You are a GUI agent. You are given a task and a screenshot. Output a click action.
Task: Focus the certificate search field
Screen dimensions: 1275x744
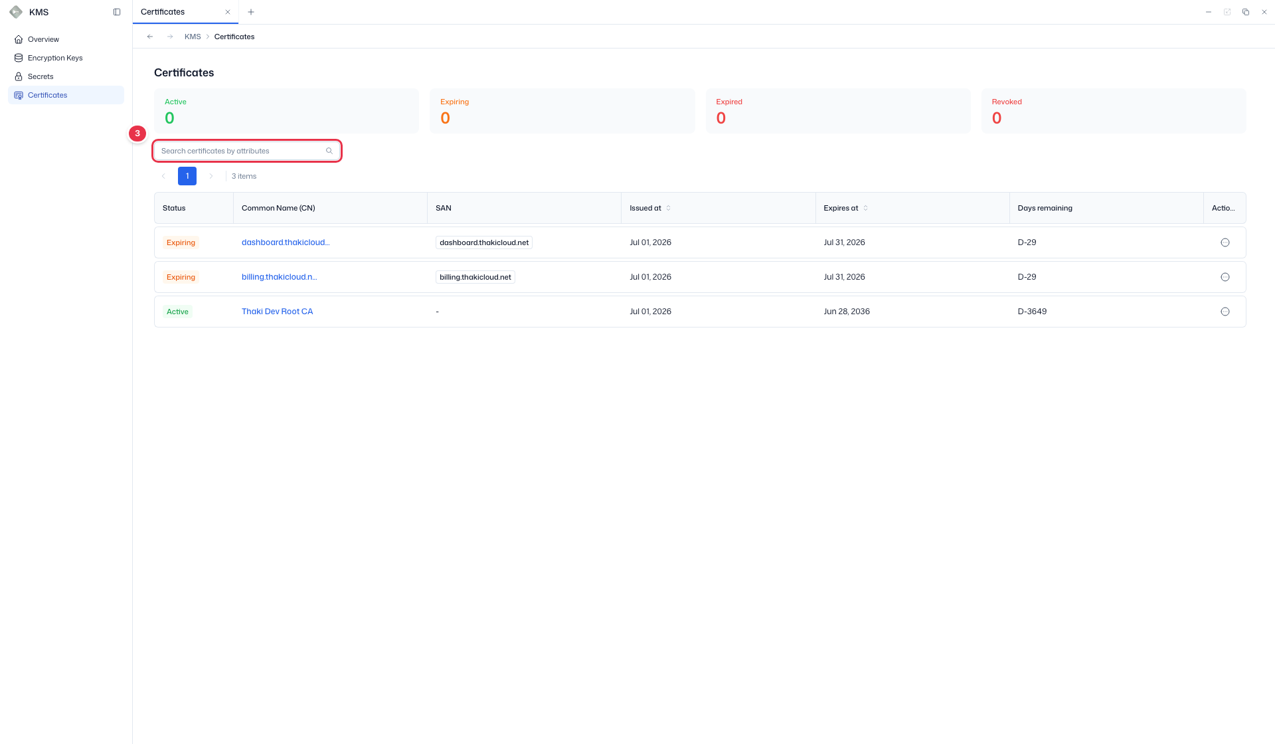(247, 151)
